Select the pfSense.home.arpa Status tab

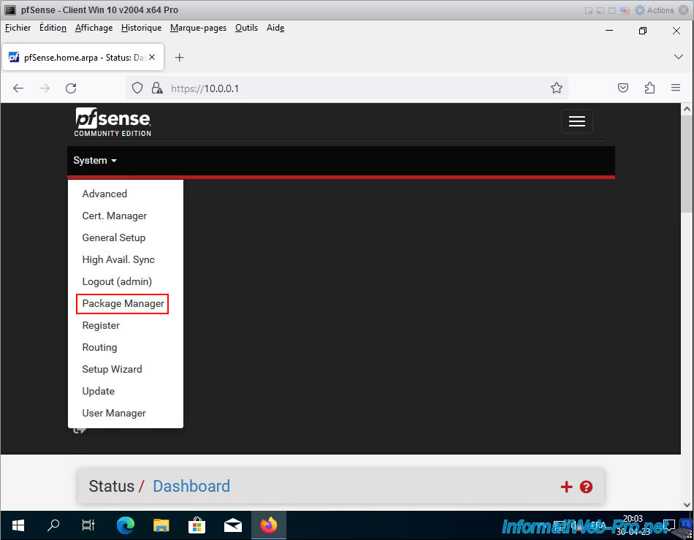point(83,57)
